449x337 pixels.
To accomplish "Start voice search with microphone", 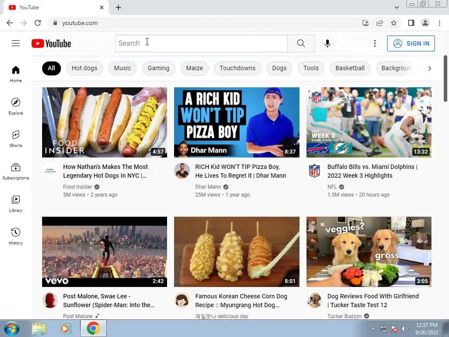I will [x=327, y=43].
